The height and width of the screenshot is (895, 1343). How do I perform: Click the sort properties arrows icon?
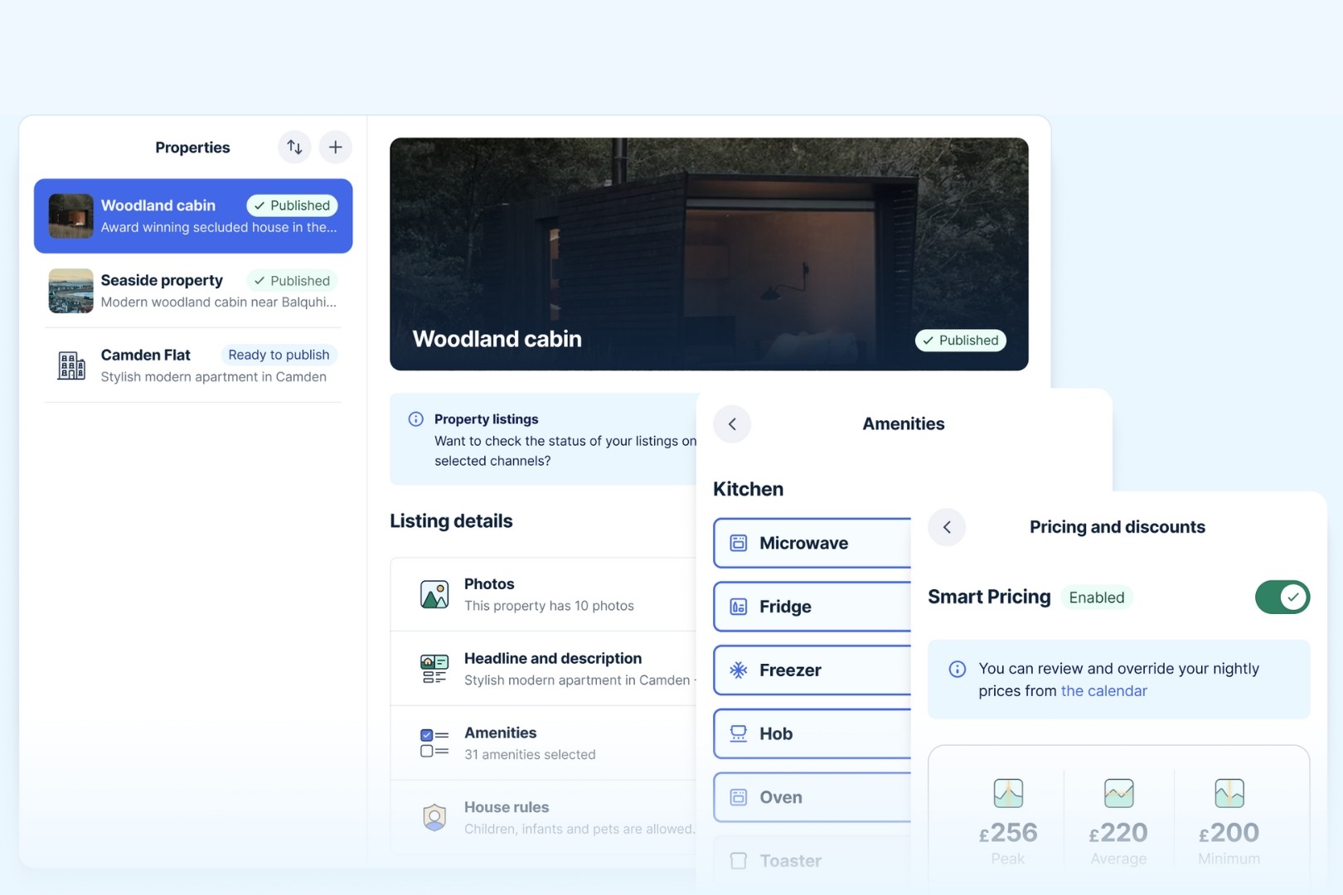(294, 148)
